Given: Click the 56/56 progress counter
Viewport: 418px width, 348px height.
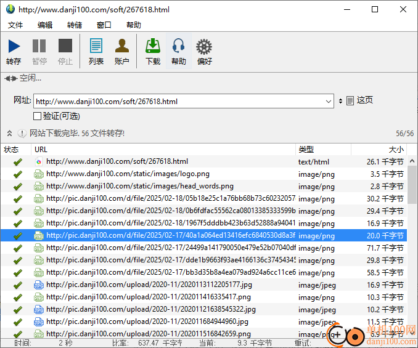Looking at the screenshot, I should (404, 134).
